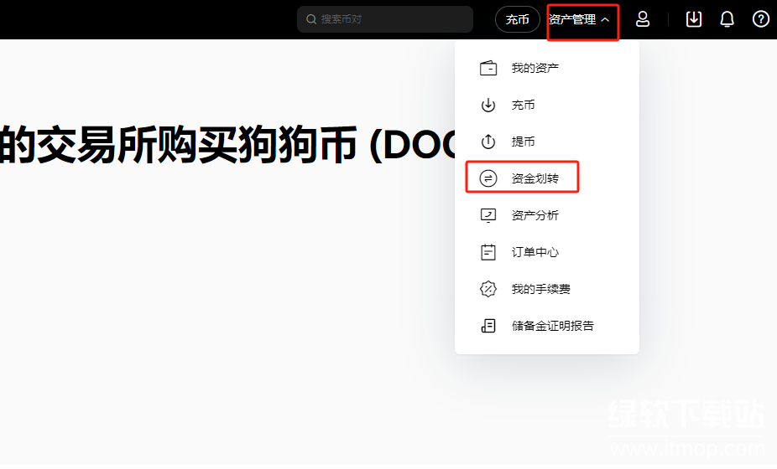777x469 pixels.
Task: Select 资金划转 menu entry
Action: pyautogui.click(x=535, y=178)
